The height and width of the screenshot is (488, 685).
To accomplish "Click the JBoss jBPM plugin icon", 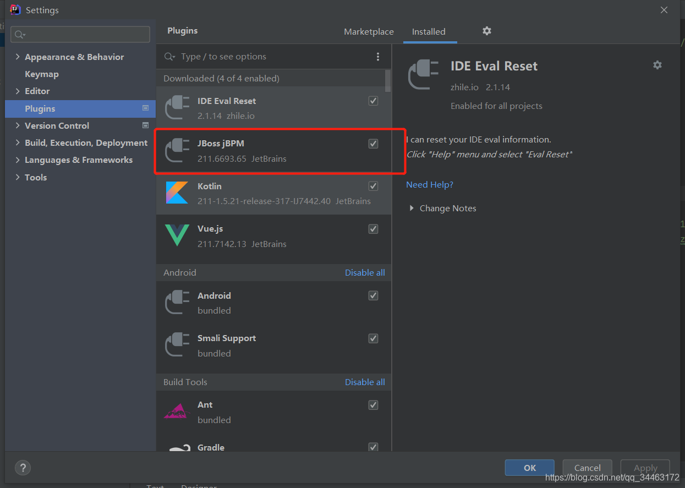I will [177, 150].
